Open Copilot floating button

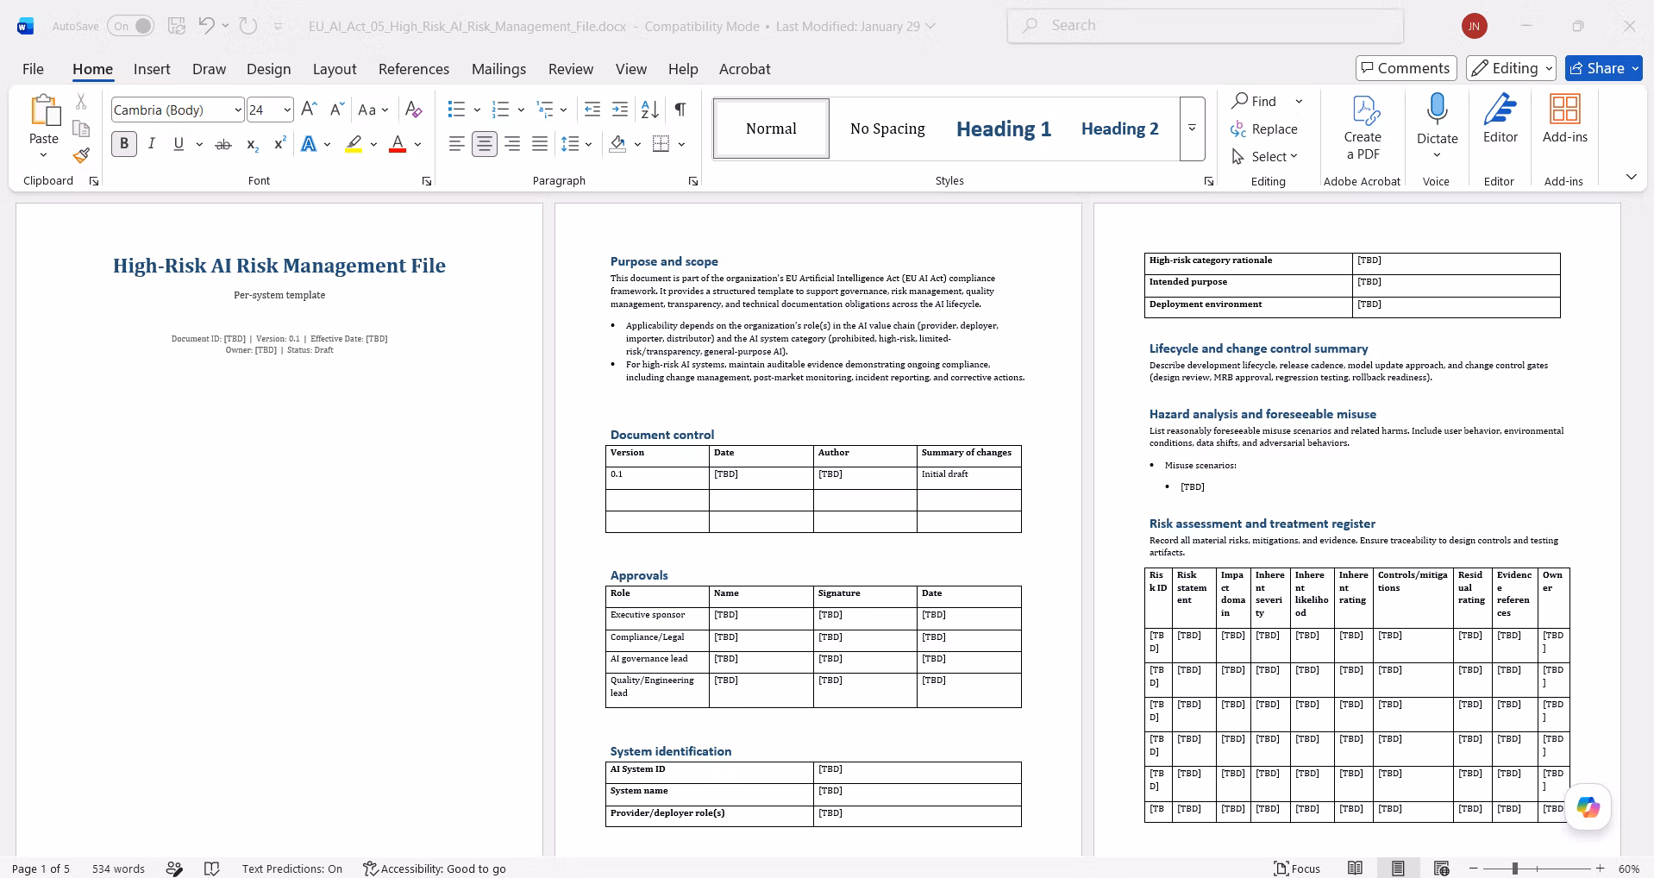click(1588, 807)
